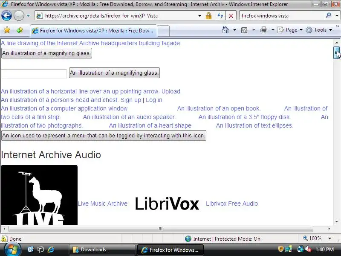Launch Internet Explorer from quick launch
Image resolution: width=341 pixels, height=256 pixels.
click(x=51, y=250)
